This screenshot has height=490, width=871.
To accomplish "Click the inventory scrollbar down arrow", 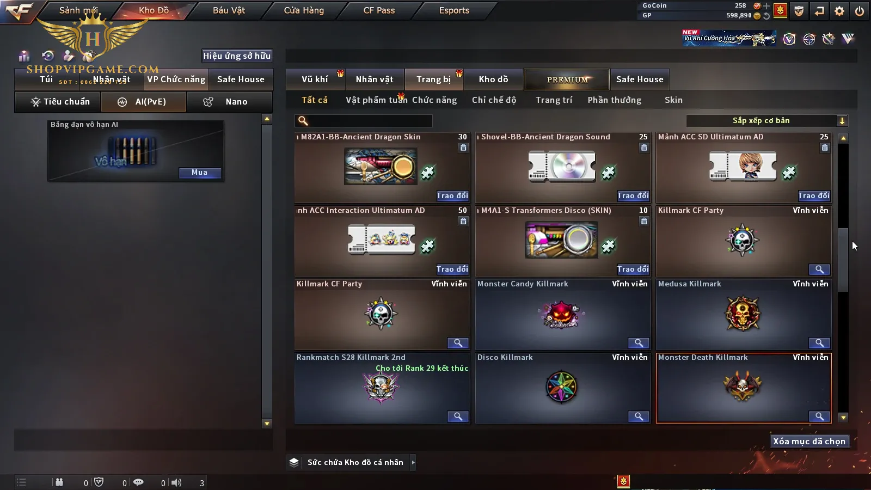I will (843, 418).
